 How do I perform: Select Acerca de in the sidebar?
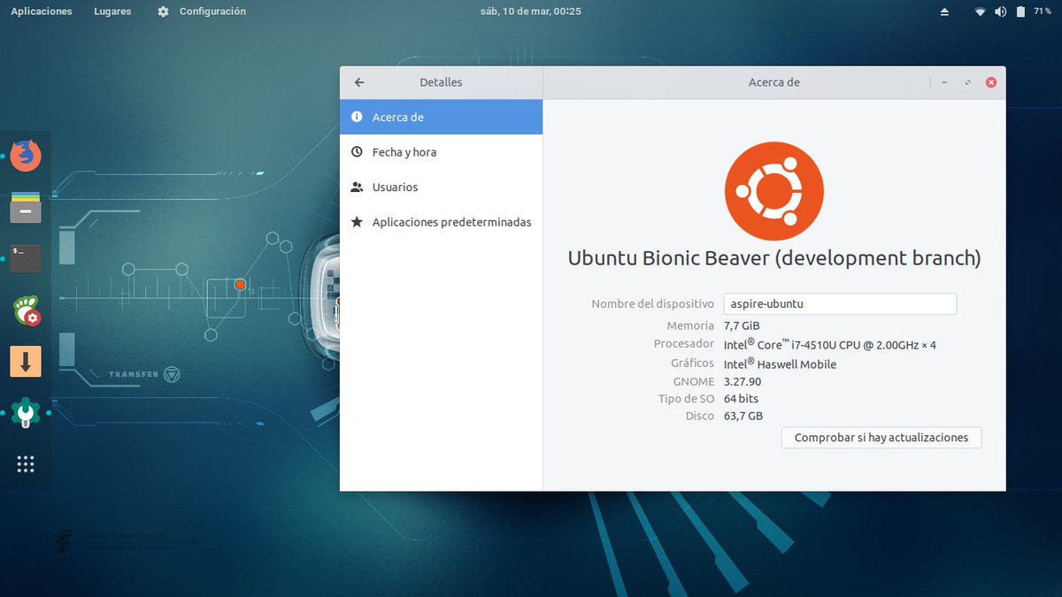(441, 117)
